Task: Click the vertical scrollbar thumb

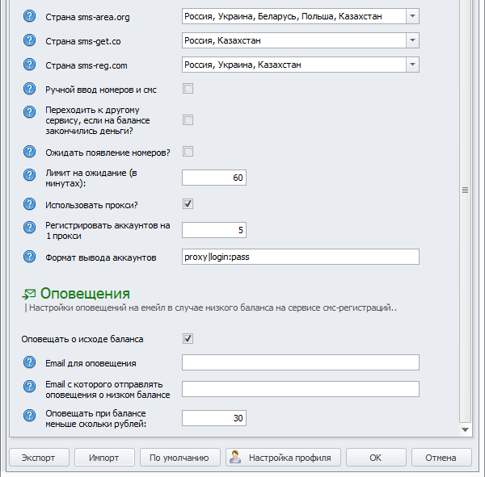Action: coord(465,190)
